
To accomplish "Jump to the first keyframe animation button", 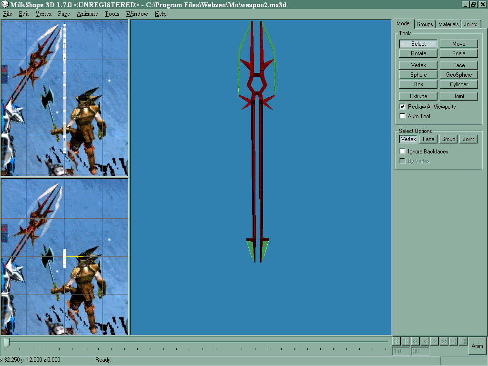I will click(x=396, y=341).
